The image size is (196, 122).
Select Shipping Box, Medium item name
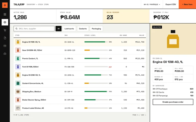(32, 91)
